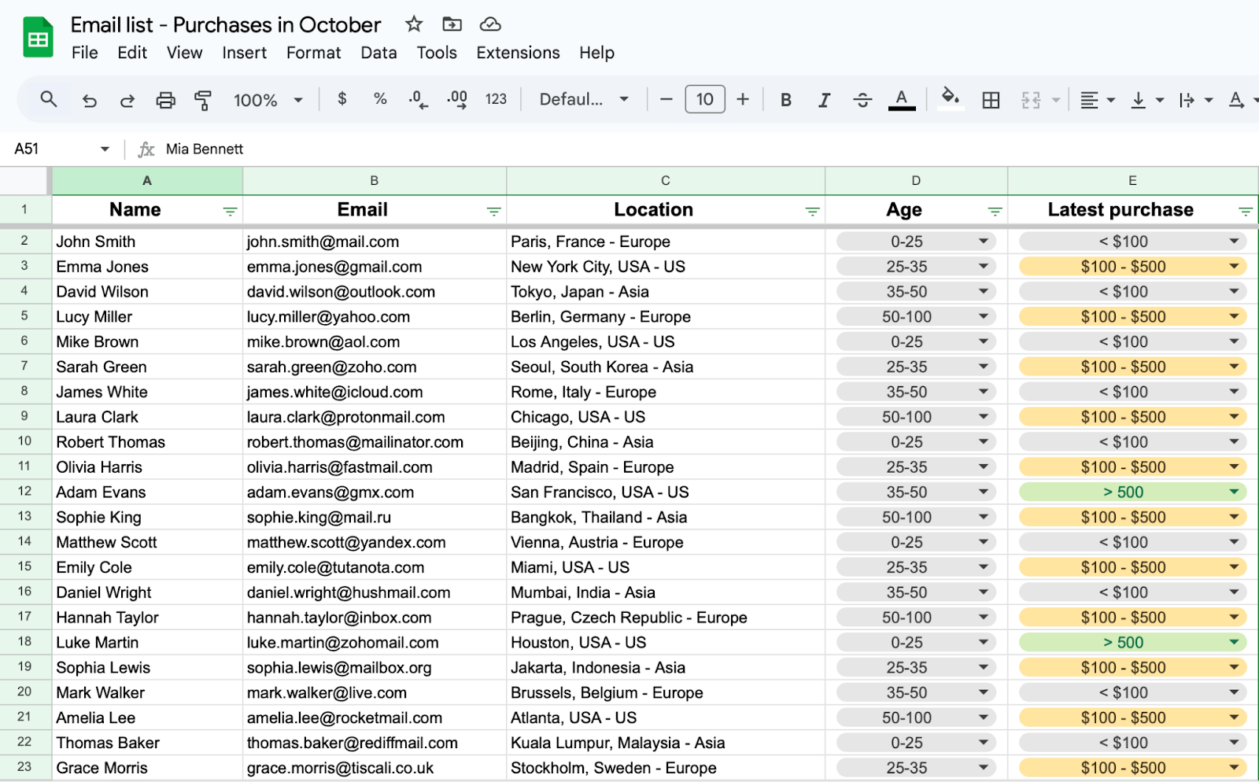The image size is (1259, 782).
Task: Star the spreadsheet to favorite it
Action: [414, 24]
